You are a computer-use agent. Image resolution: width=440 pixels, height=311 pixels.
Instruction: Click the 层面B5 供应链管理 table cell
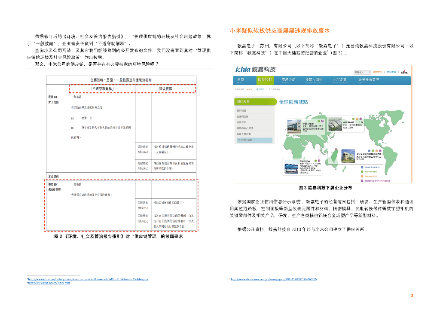pos(57,206)
